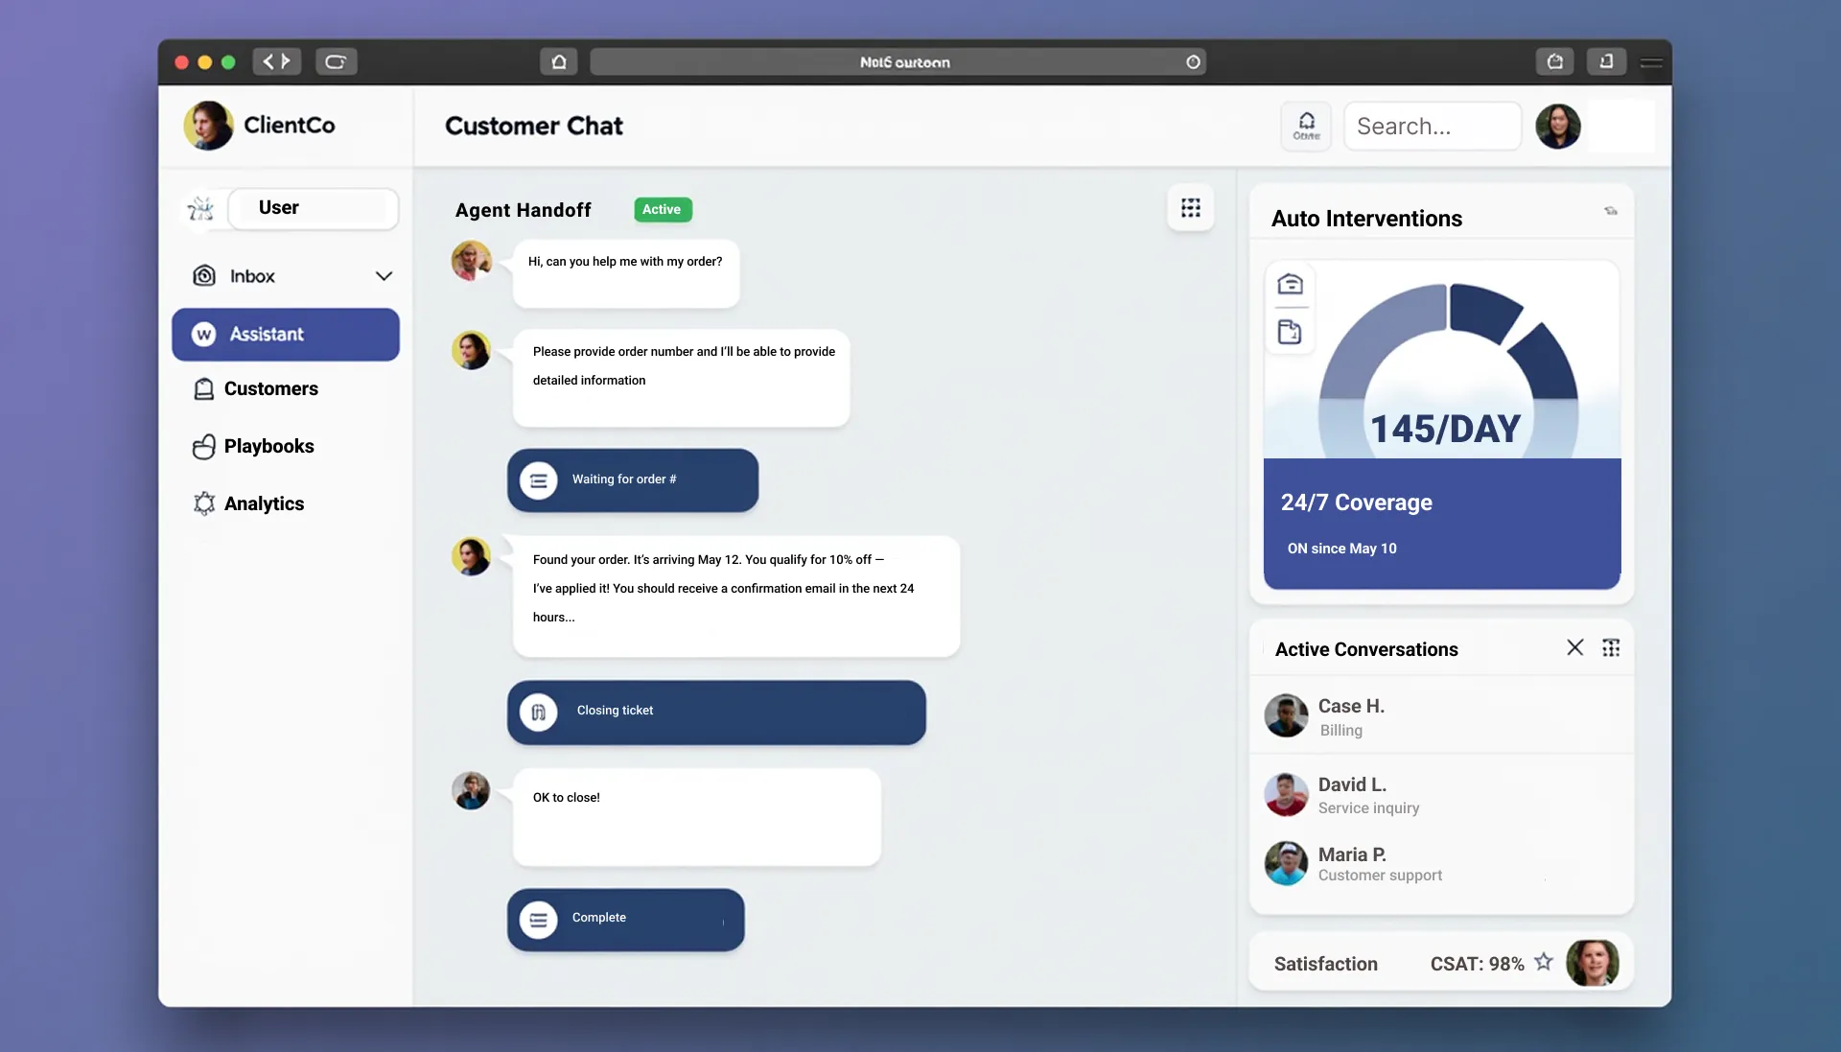1841x1052 pixels.
Task: Toggle the Active status badge on Agent Handoff
Action: pos(662,209)
